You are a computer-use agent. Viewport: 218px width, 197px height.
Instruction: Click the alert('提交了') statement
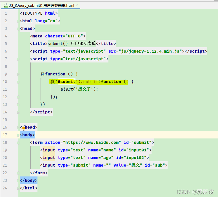click(79, 89)
